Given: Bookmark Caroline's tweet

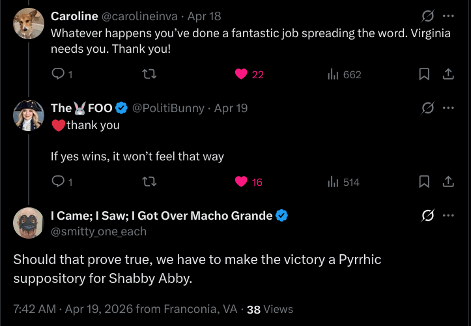Looking at the screenshot, I should point(424,74).
